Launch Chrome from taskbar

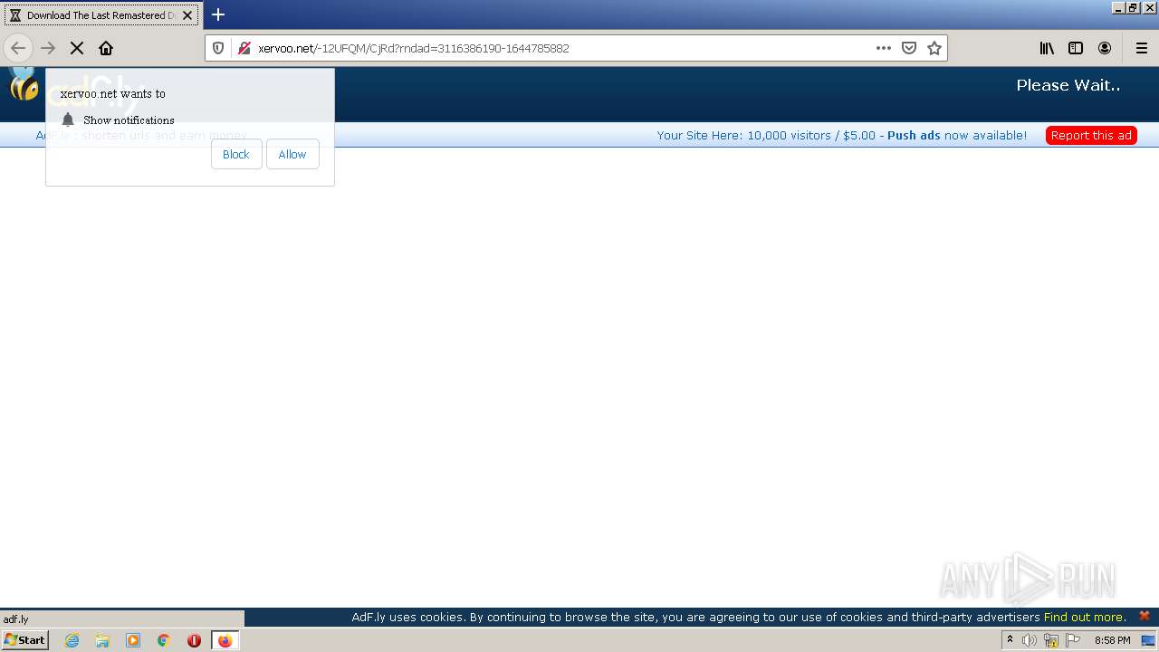[164, 640]
